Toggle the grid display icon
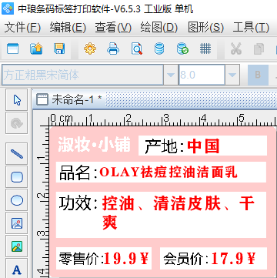Viewport: 277px width, 278px height. (205, 49)
